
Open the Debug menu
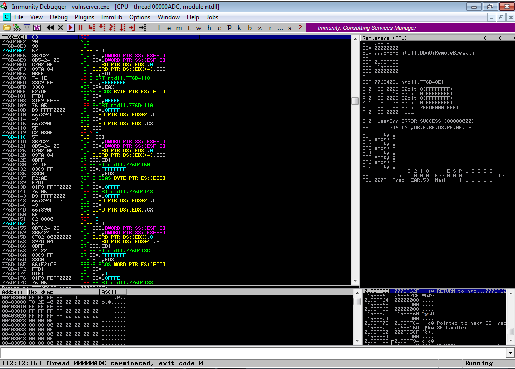click(x=59, y=17)
